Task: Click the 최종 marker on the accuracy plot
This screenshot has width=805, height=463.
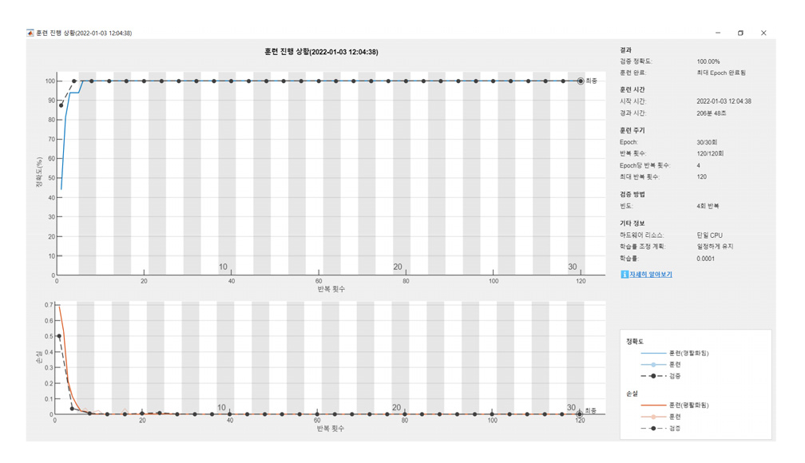Action: tap(581, 81)
